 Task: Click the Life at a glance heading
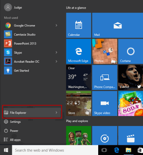click(x=76, y=8)
